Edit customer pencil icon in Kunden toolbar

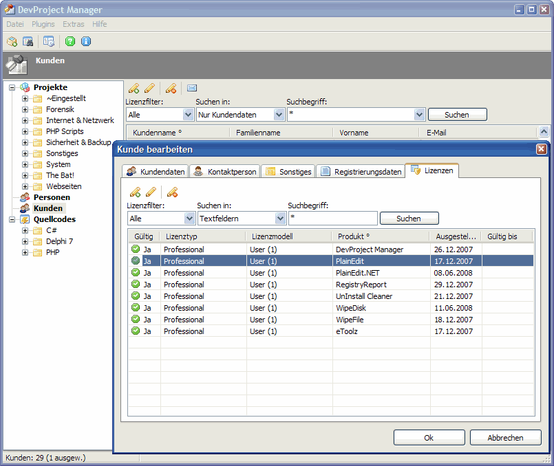click(149, 88)
